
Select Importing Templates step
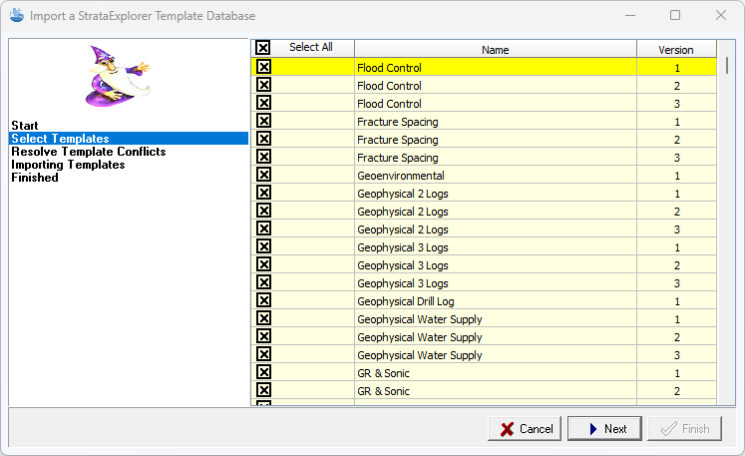pyautogui.click(x=68, y=165)
